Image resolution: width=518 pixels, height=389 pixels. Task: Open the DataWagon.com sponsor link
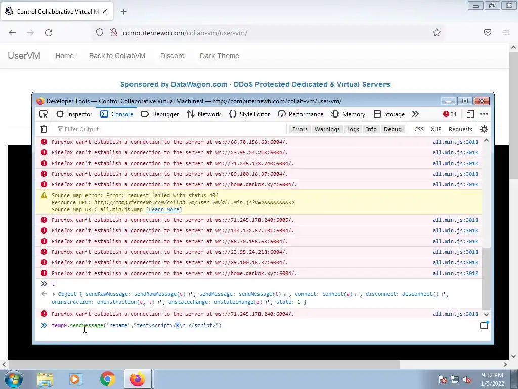coord(255,84)
